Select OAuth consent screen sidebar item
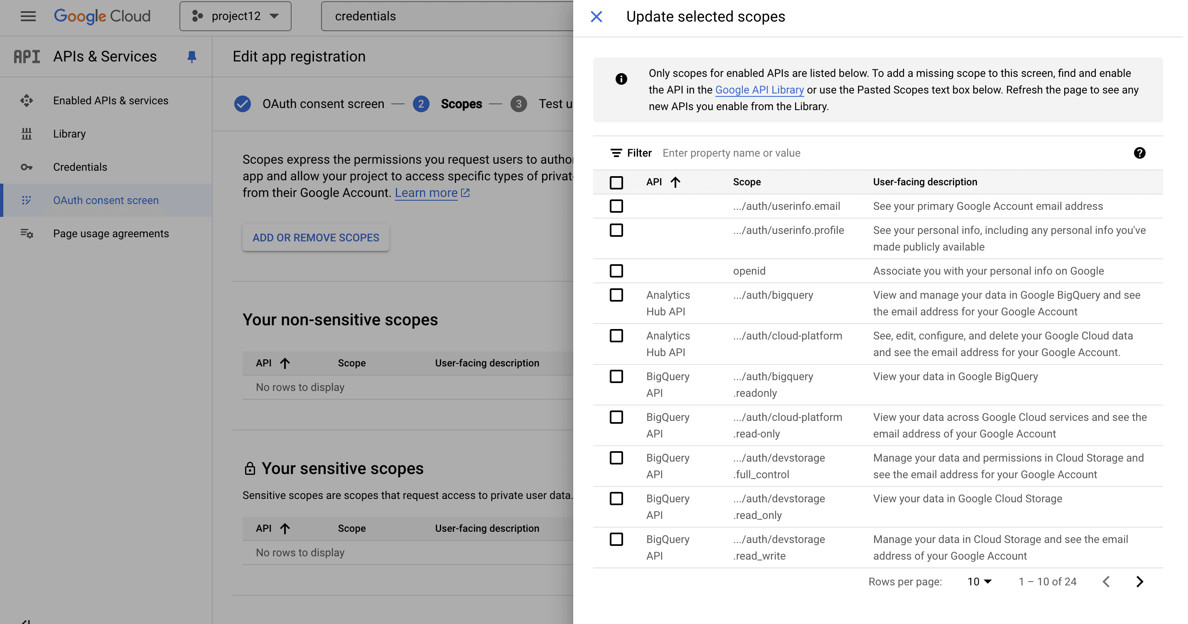Viewport: 1188px width, 624px height. (106, 200)
